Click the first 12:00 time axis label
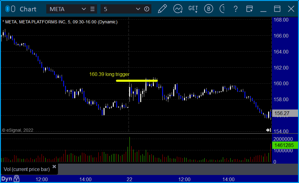The height and width of the screenshot is (183, 299). 42,179
